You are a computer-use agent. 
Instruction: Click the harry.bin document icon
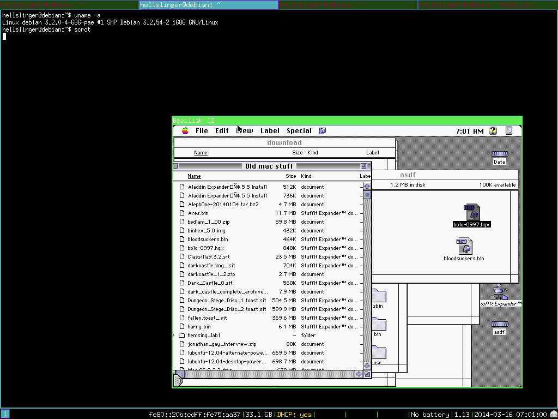coord(182,326)
